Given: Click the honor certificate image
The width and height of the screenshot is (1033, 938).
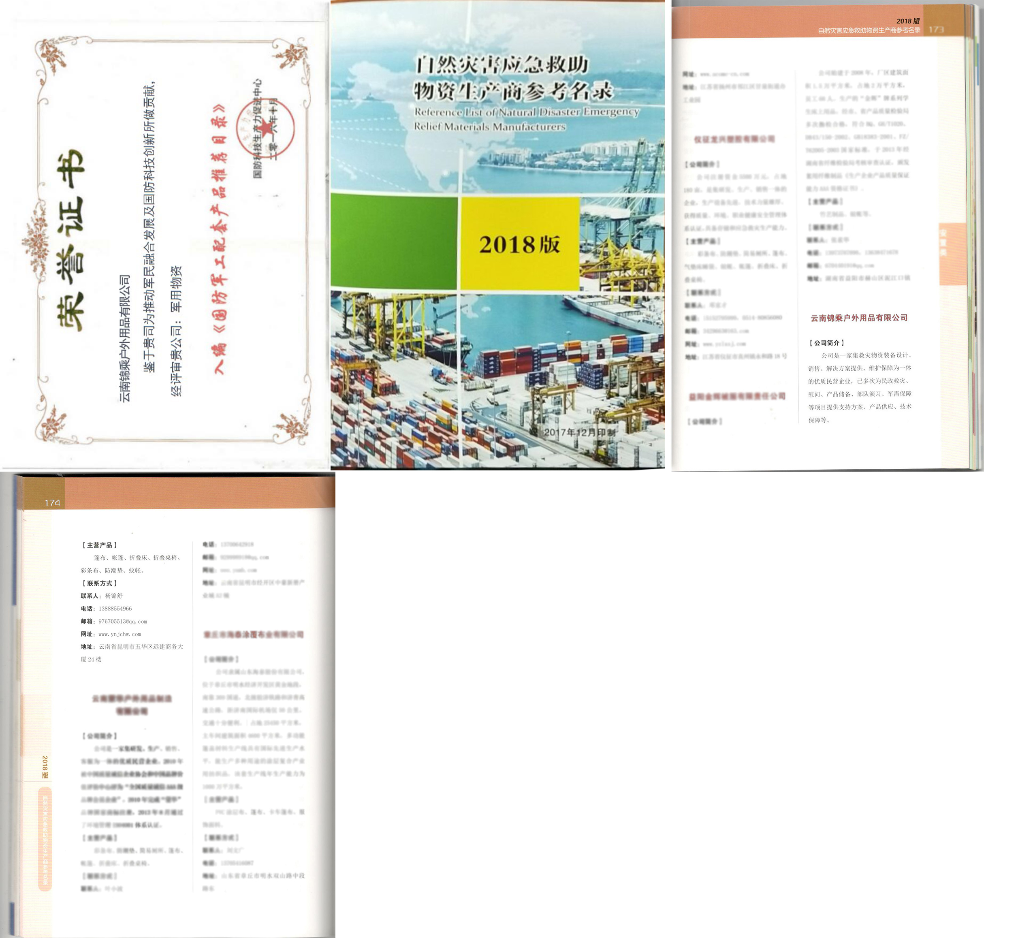Looking at the screenshot, I should [164, 236].
